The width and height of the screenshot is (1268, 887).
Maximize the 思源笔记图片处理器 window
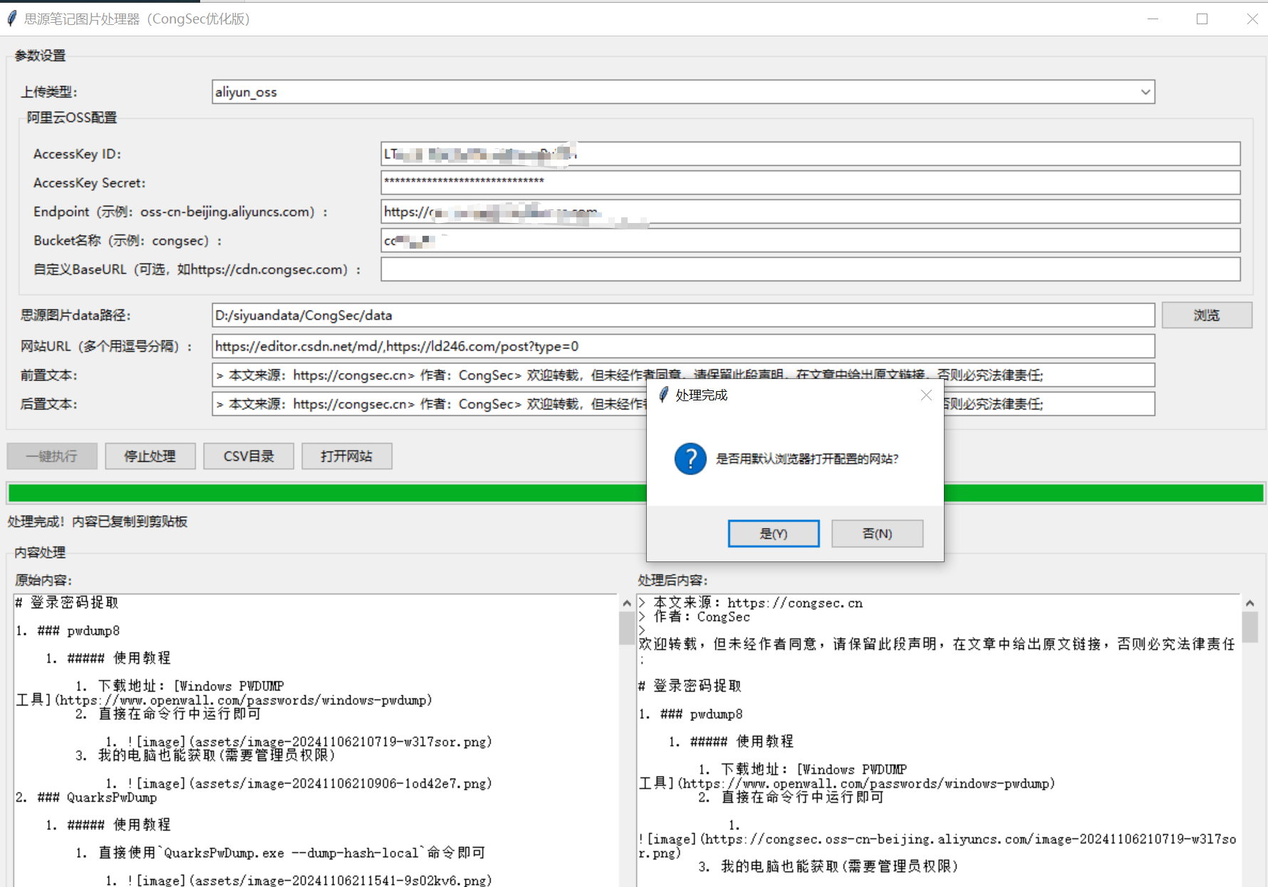1202,19
